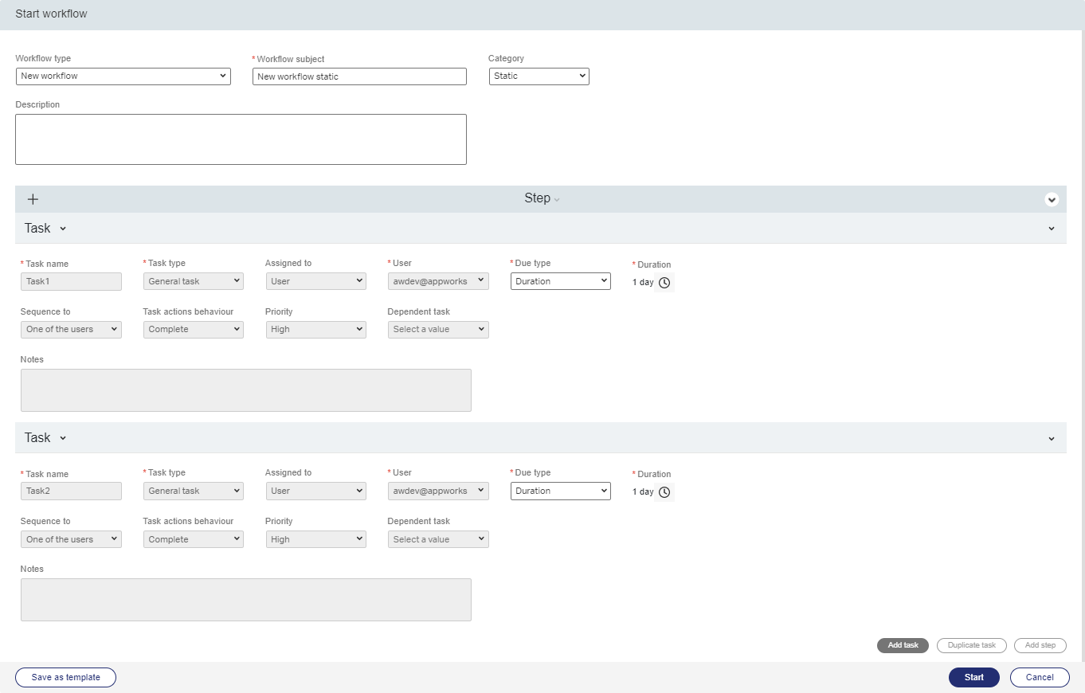This screenshot has width=1085, height=693.
Task: Click the Add step button
Action: pos(1040,645)
